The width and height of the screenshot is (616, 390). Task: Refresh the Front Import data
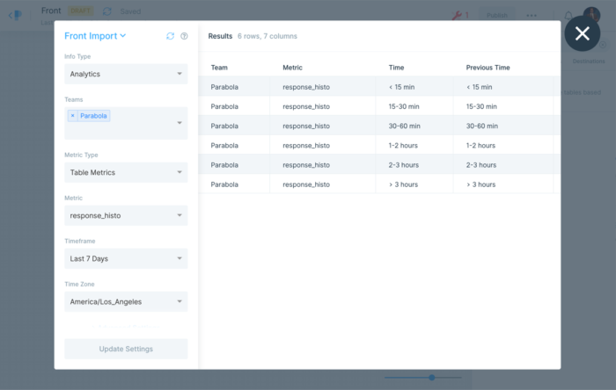(x=170, y=36)
